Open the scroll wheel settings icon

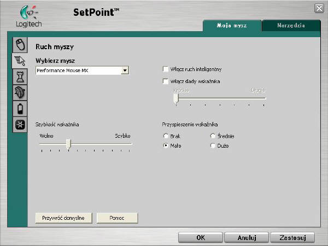click(x=20, y=92)
